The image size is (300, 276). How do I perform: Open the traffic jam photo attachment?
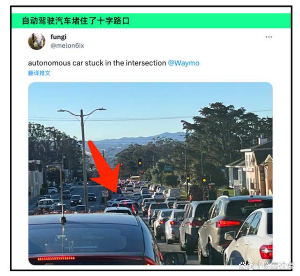(150, 173)
